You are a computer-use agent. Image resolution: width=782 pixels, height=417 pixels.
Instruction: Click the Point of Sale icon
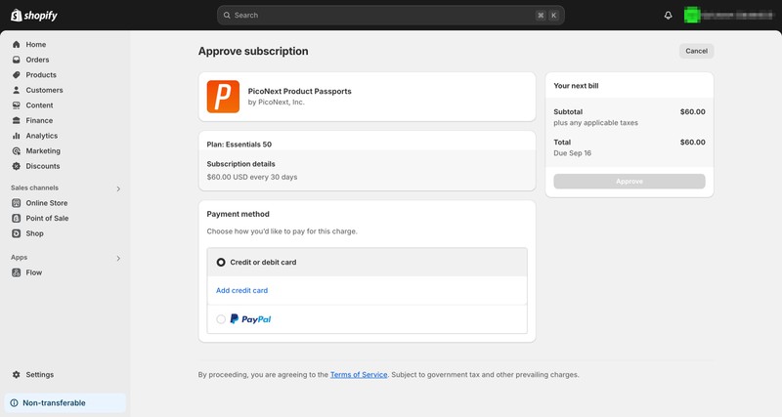(x=17, y=219)
